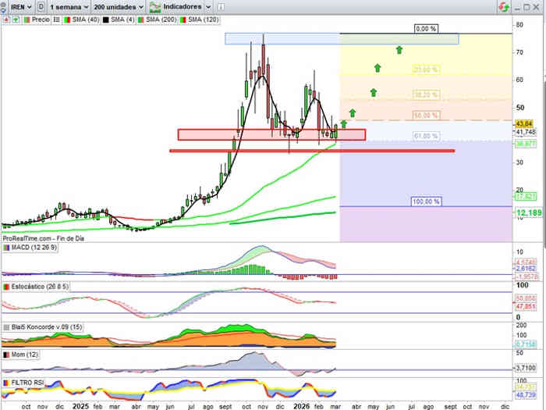The image size is (546, 410).
Task: Click the info icon in top toolbar
Action: coord(220,5)
